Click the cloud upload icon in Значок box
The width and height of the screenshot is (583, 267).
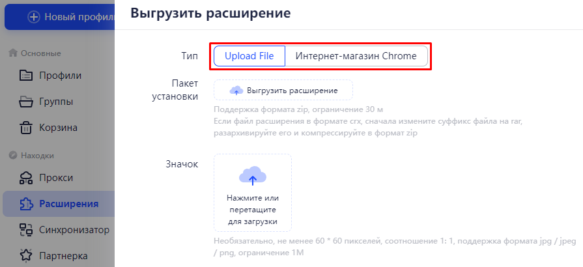[253, 176]
